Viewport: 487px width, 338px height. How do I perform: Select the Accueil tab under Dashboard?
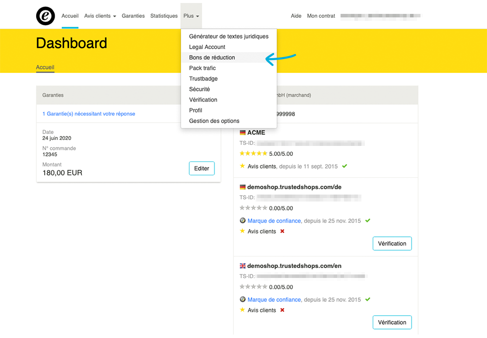45,68
